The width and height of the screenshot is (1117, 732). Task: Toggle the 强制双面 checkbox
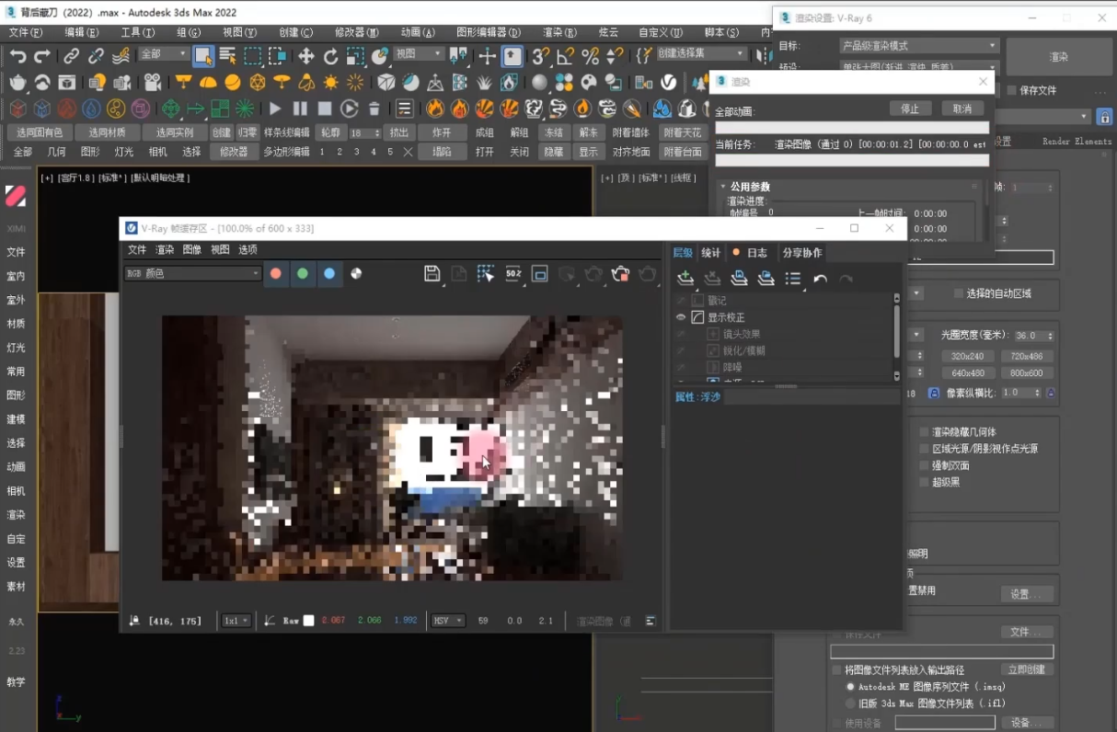tap(924, 465)
